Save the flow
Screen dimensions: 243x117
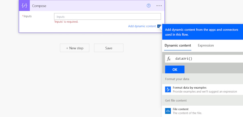pos(109,48)
